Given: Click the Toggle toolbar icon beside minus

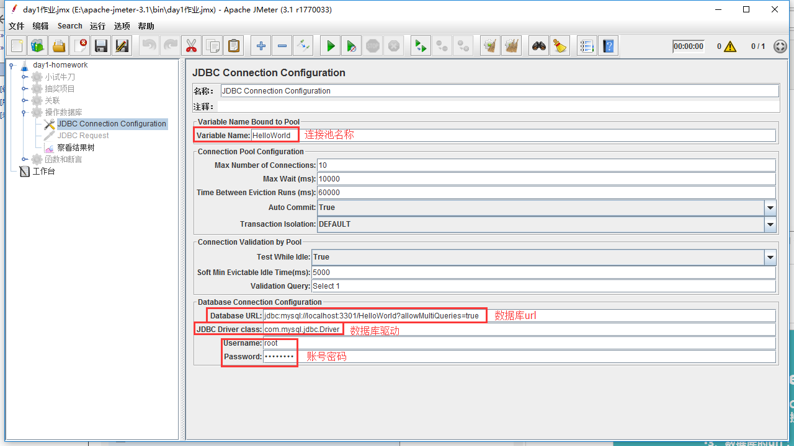Looking at the screenshot, I should (303, 46).
